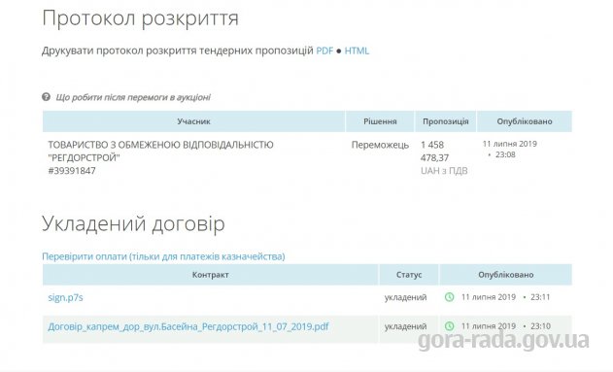
Task: Click publication date with time 23:08
Action: click(x=510, y=150)
